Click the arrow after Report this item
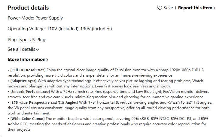This screenshot has height=137, width=222. 214,8
